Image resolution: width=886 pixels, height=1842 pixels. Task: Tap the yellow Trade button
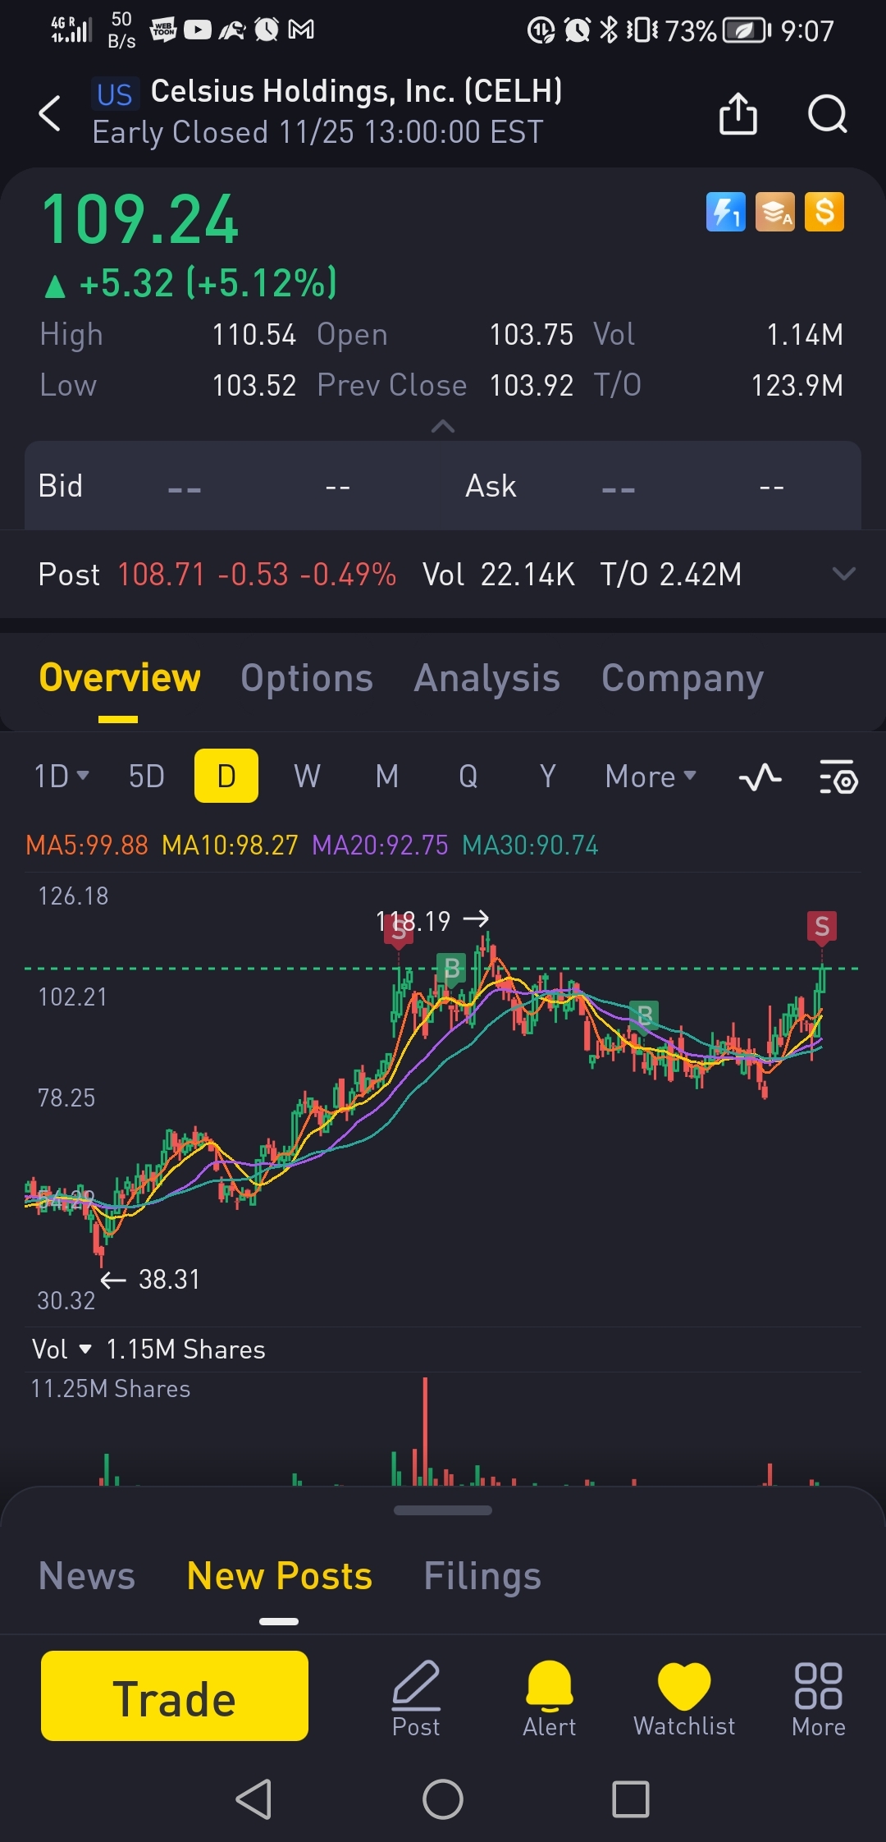(x=175, y=1696)
